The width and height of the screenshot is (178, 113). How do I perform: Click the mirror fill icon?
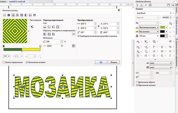[49, 34]
